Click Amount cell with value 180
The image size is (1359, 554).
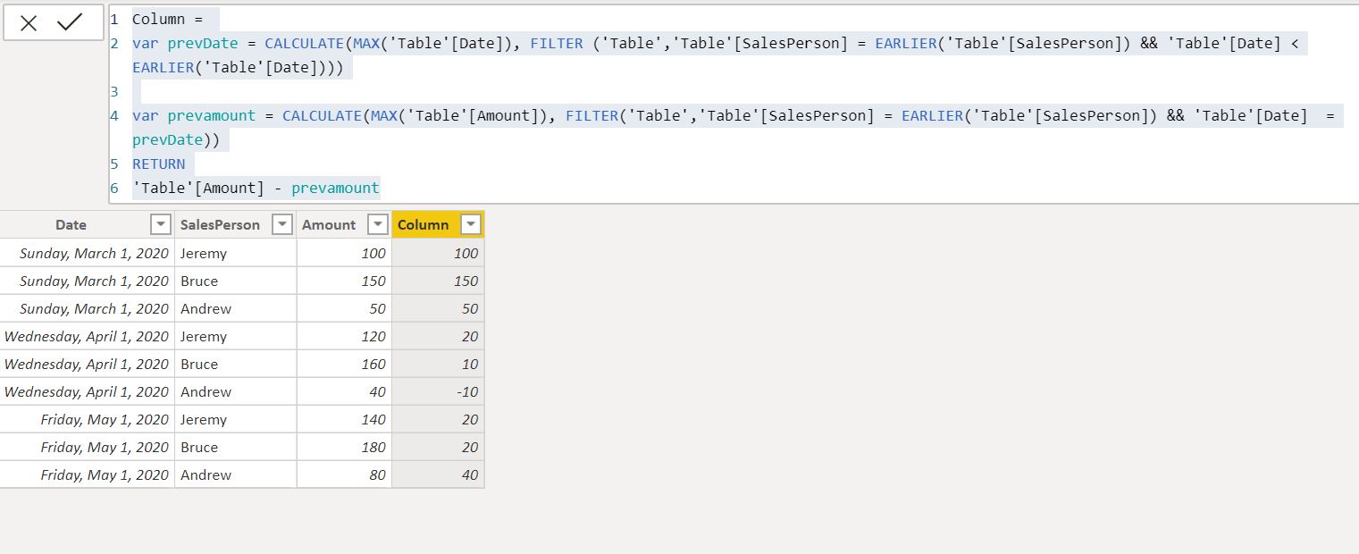(344, 447)
